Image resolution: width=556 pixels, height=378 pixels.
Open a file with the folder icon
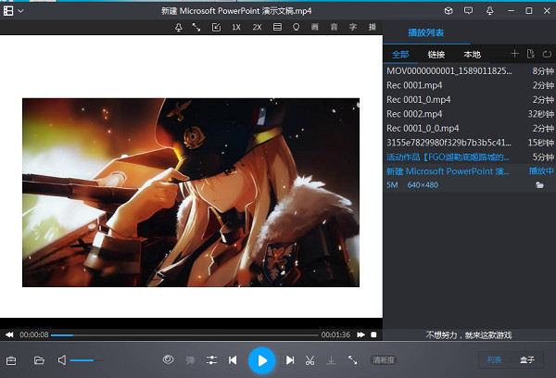39,360
